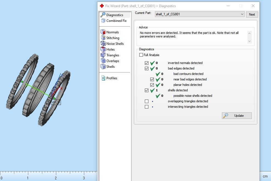Uncheck bad edges detected checkbox
The height and width of the screenshot is (181, 271).
pos(146,69)
